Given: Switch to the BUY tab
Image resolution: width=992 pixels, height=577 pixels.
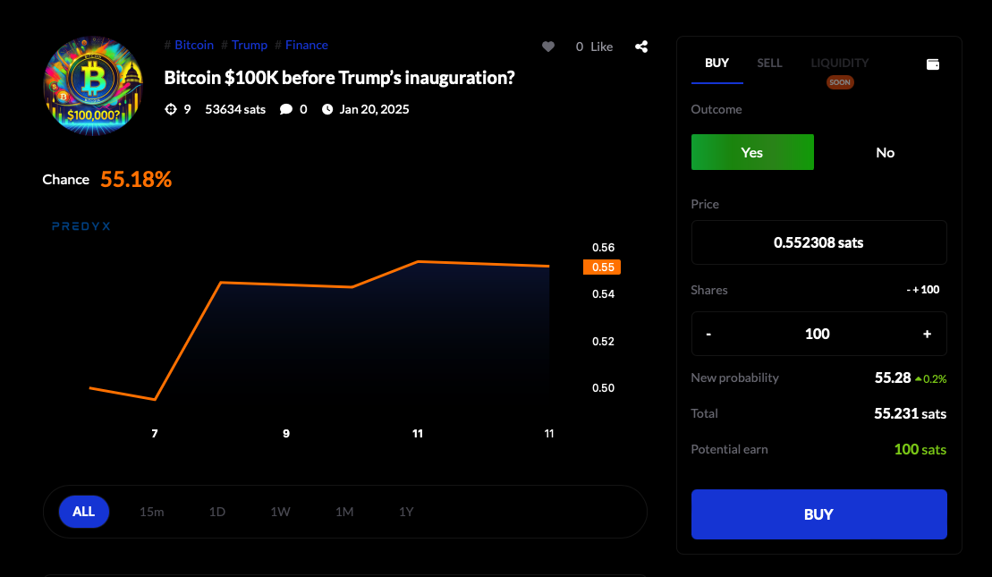Looking at the screenshot, I should point(716,63).
